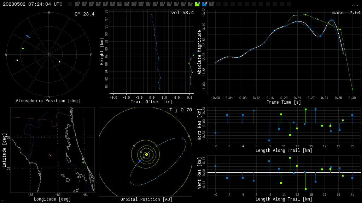Image resolution: width=362 pixels, height=203 pixels.
Task: Click the M marker on the polar plot
Action: (17, 61)
